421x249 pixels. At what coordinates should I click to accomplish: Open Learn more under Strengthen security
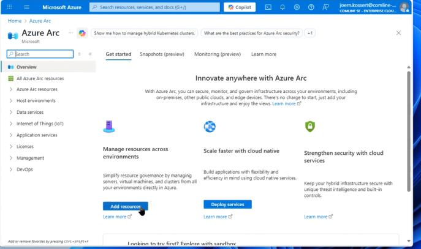click(x=318, y=217)
